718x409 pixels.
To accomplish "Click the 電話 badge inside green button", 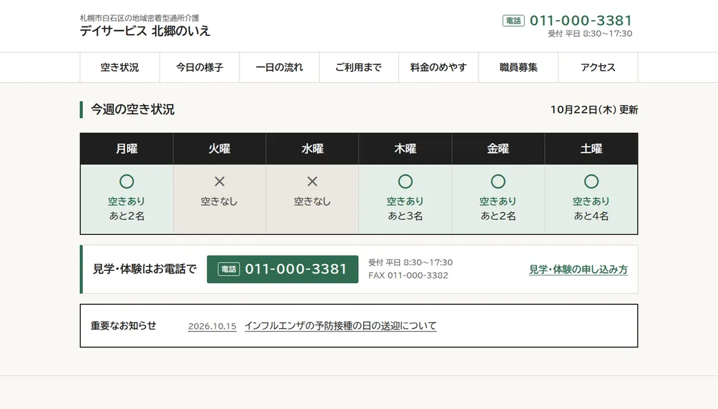I will click(229, 269).
